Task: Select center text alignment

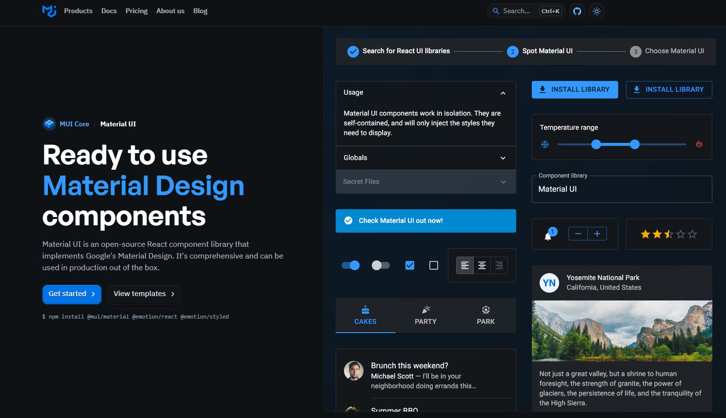Action: (x=482, y=265)
